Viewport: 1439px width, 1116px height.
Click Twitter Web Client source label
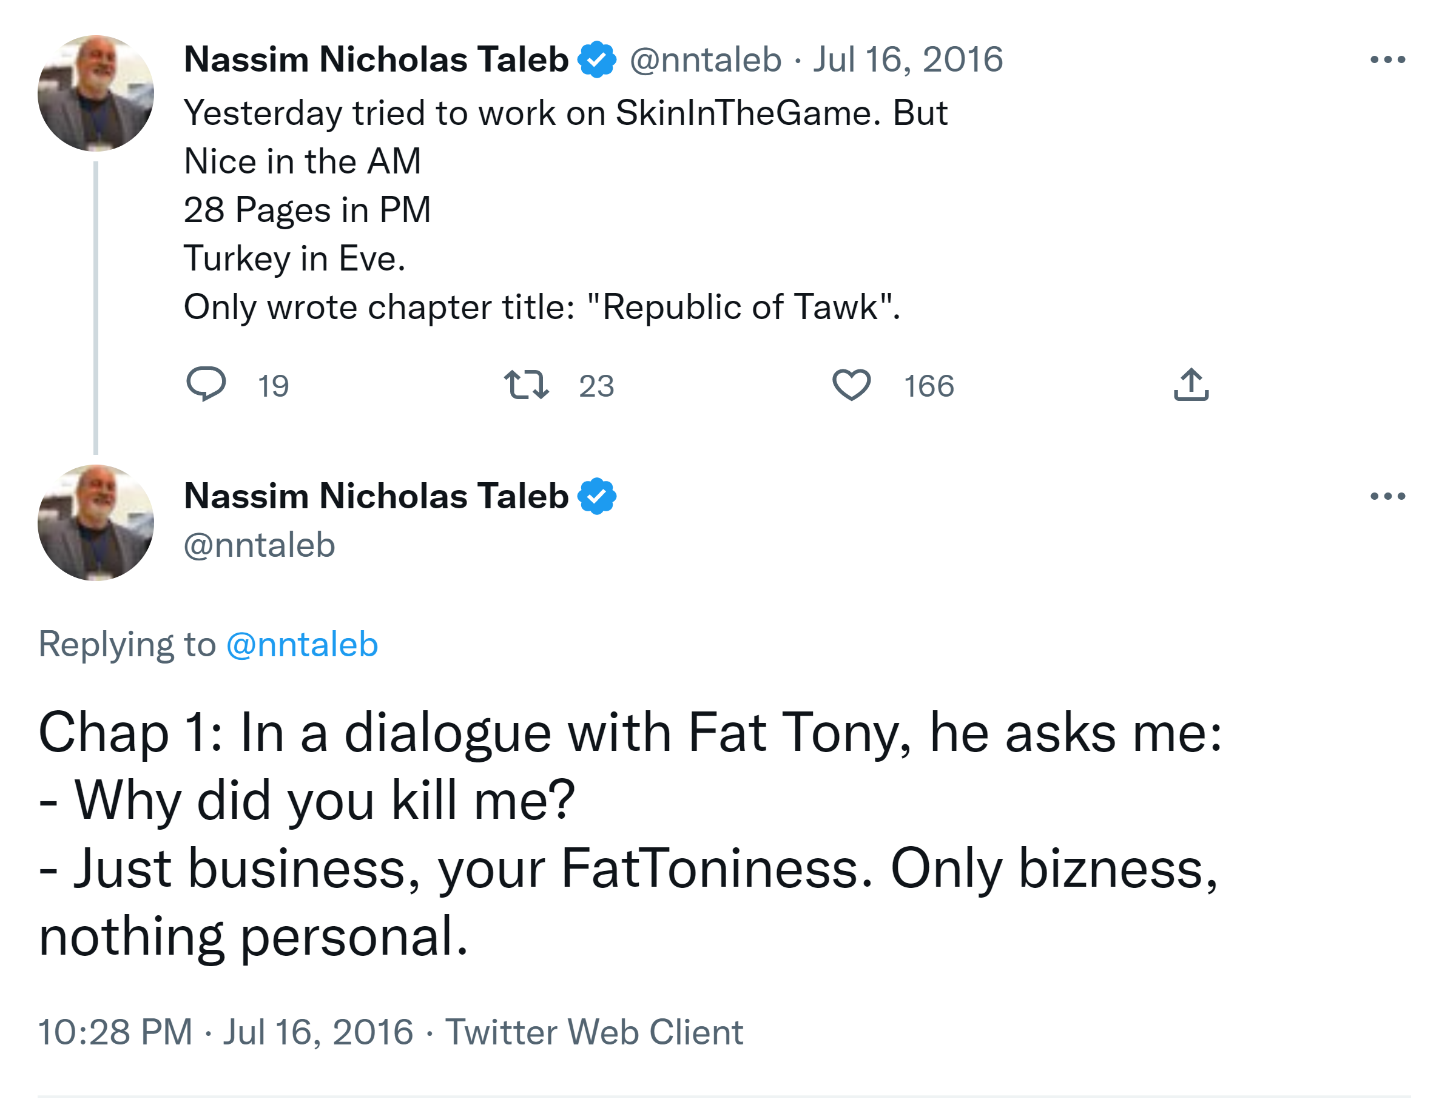[594, 1032]
